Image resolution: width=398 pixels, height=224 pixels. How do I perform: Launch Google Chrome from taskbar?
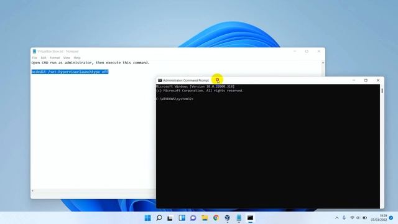point(216,218)
